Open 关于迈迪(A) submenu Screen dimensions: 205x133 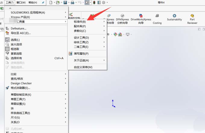click(87, 61)
